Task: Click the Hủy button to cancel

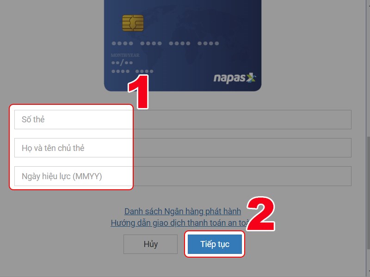Action: (151, 244)
